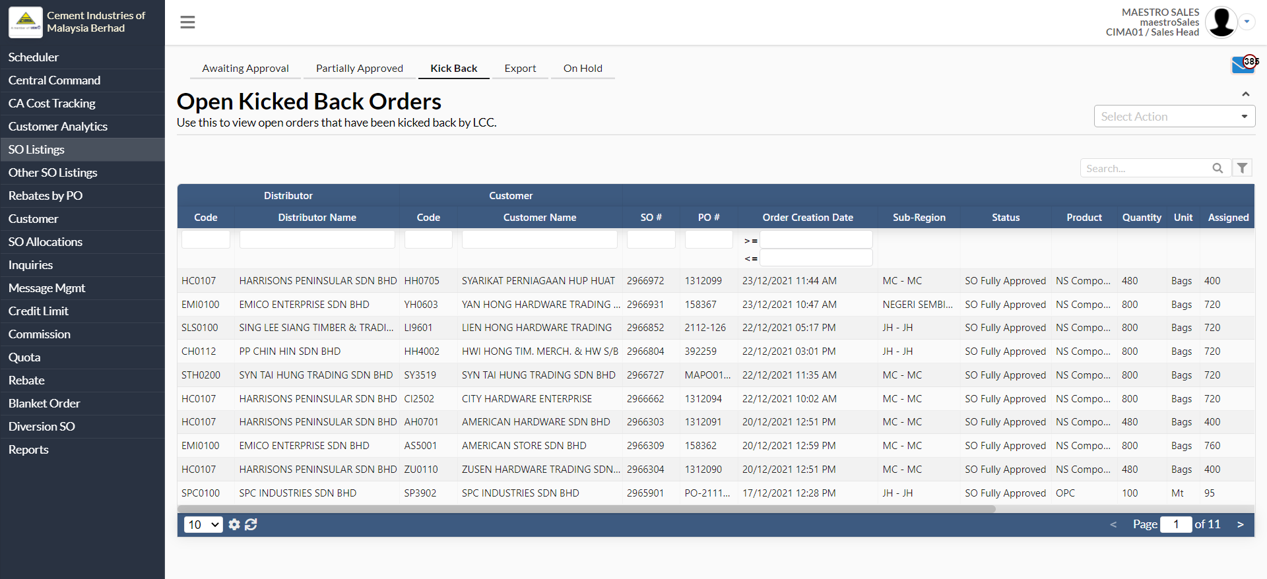Image resolution: width=1267 pixels, height=579 pixels.
Task: Open Reports page
Action: [x=82, y=450]
